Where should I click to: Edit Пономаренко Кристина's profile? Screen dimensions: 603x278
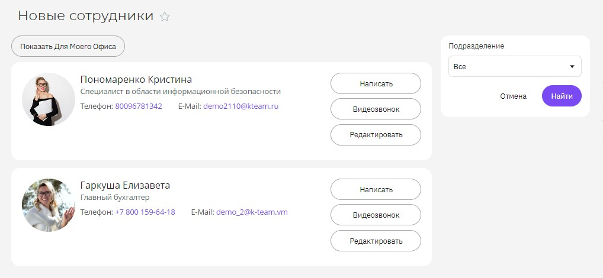376,135
